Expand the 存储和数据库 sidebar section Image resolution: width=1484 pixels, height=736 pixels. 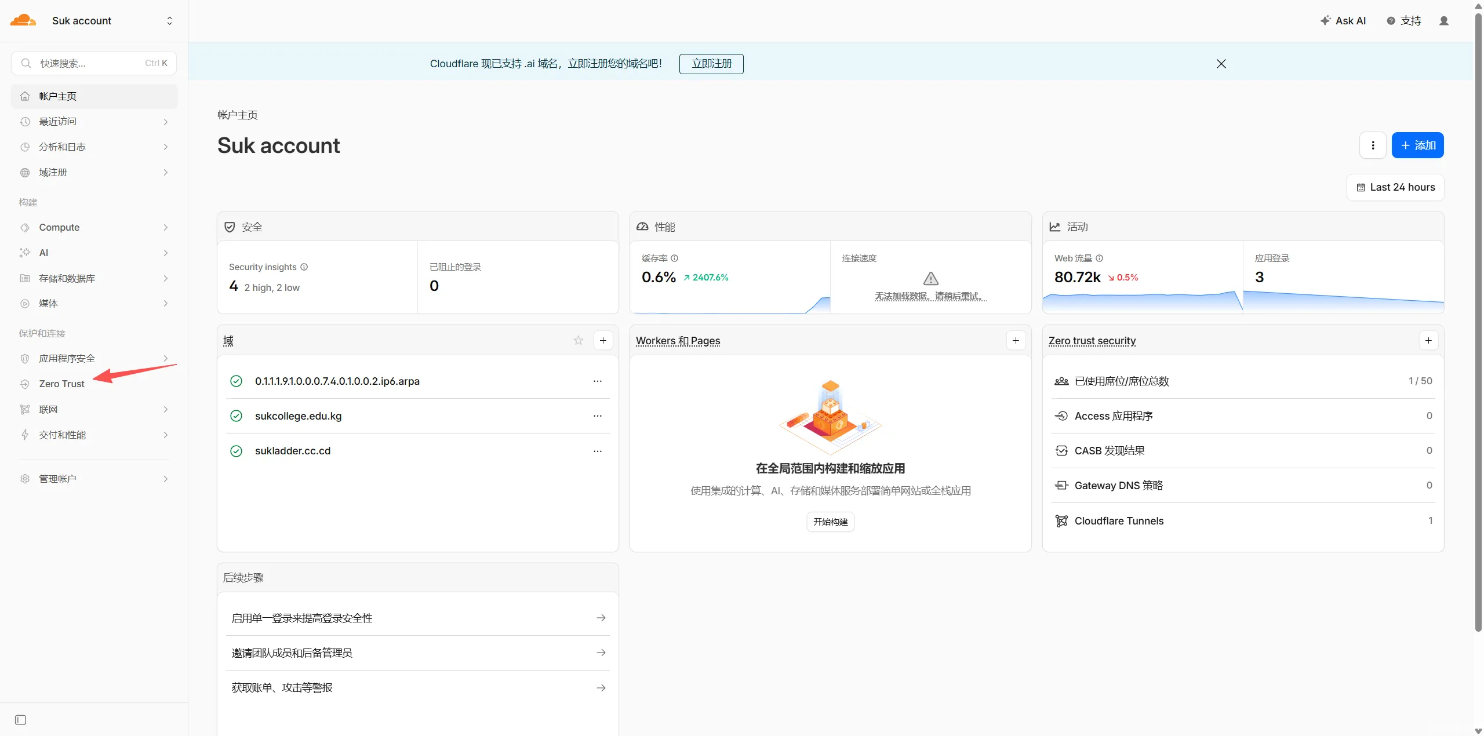94,278
